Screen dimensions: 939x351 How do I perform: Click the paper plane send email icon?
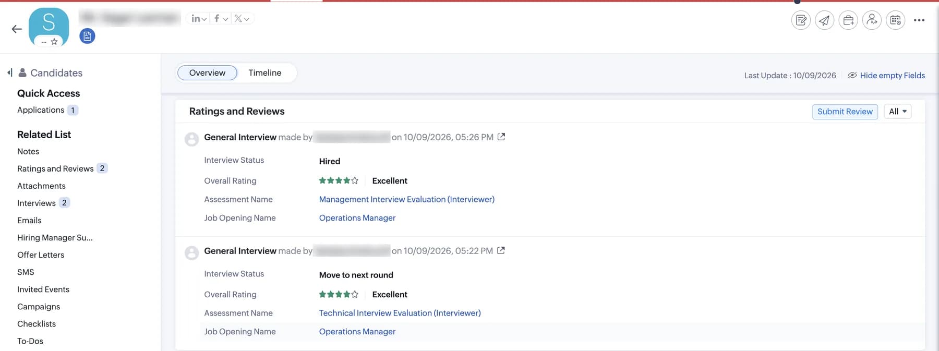(x=824, y=20)
